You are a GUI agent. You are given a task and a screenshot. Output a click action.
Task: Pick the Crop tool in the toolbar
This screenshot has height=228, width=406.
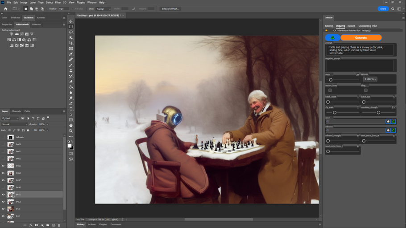click(x=71, y=43)
